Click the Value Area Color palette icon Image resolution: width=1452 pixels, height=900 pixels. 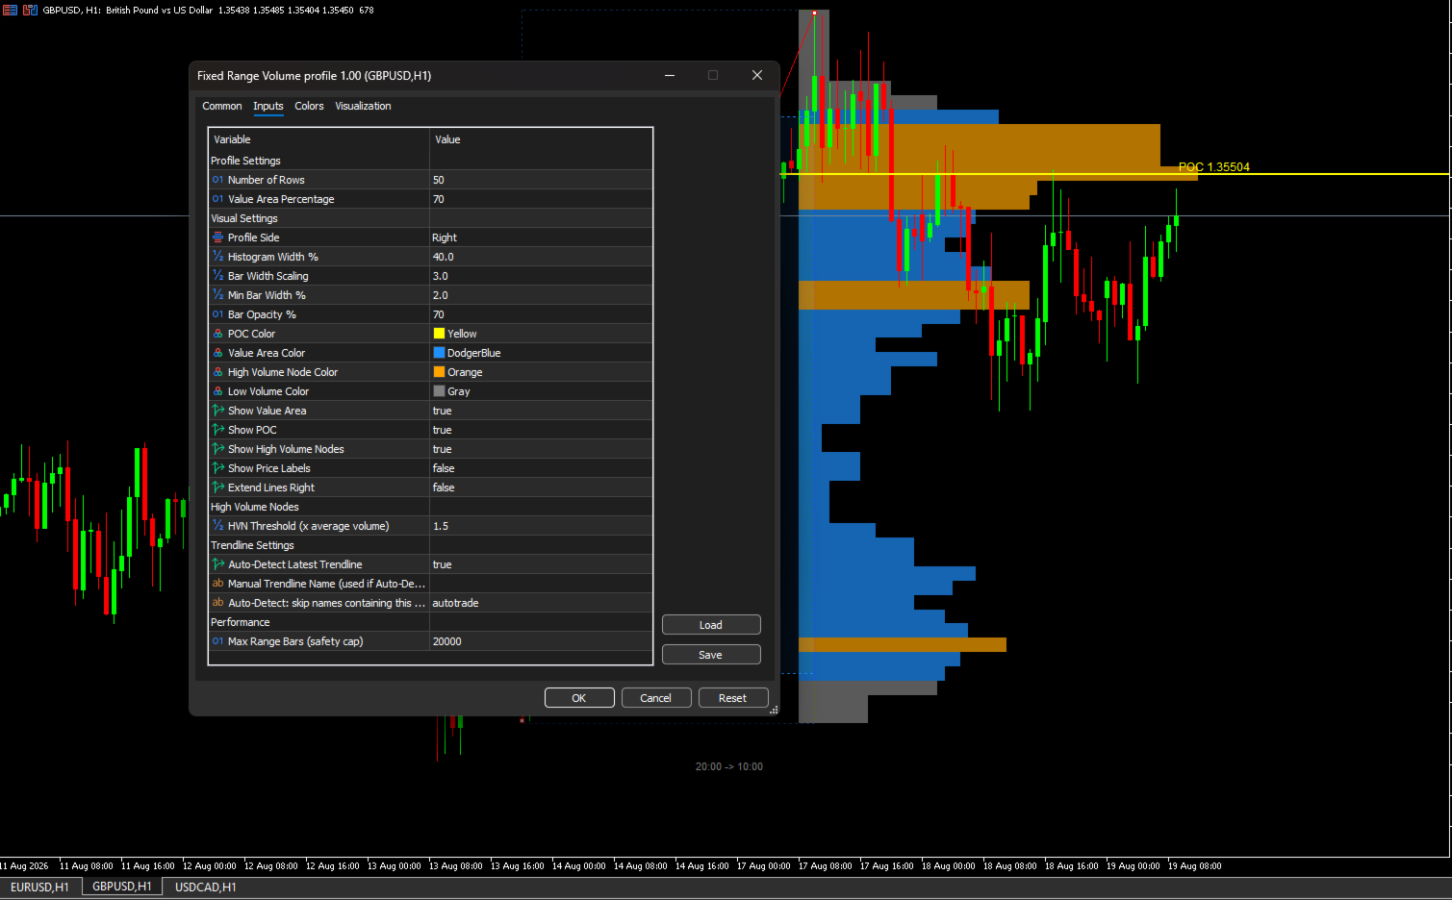click(217, 353)
